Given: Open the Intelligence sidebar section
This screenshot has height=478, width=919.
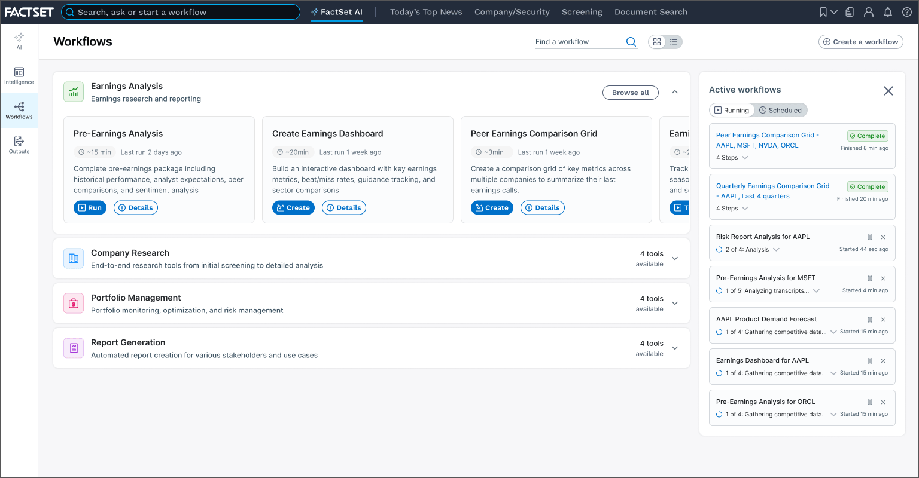Looking at the screenshot, I should click(x=19, y=76).
